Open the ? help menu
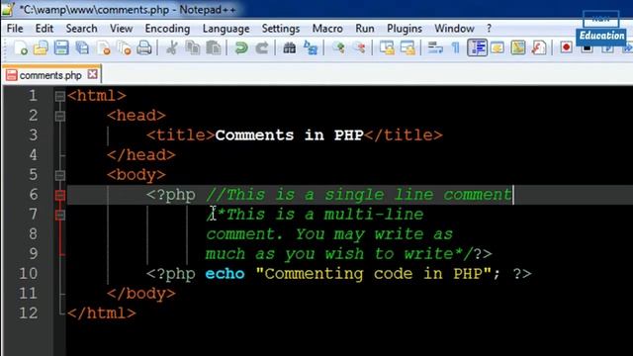Screen dimensions: 633x356 [x=489, y=29]
